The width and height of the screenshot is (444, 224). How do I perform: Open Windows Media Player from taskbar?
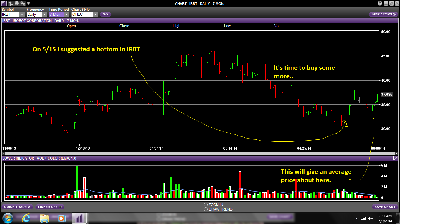(x=62, y=218)
